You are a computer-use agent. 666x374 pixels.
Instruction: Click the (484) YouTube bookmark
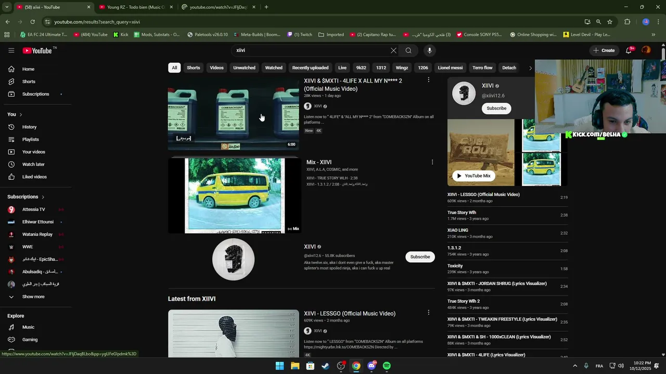[x=91, y=35]
